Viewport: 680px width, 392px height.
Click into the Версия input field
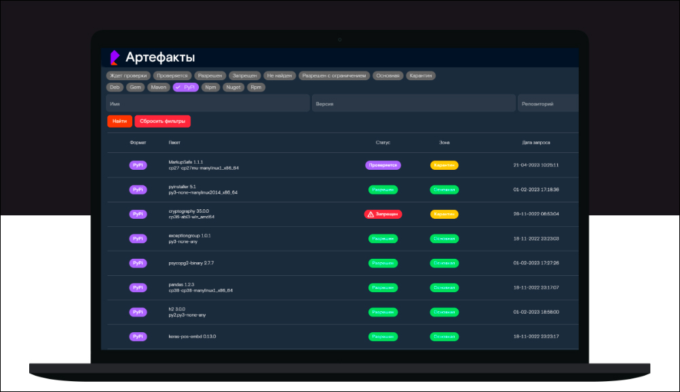coord(413,104)
